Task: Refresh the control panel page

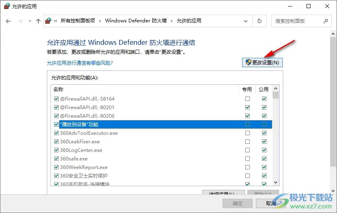Action: click(x=260, y=21)
